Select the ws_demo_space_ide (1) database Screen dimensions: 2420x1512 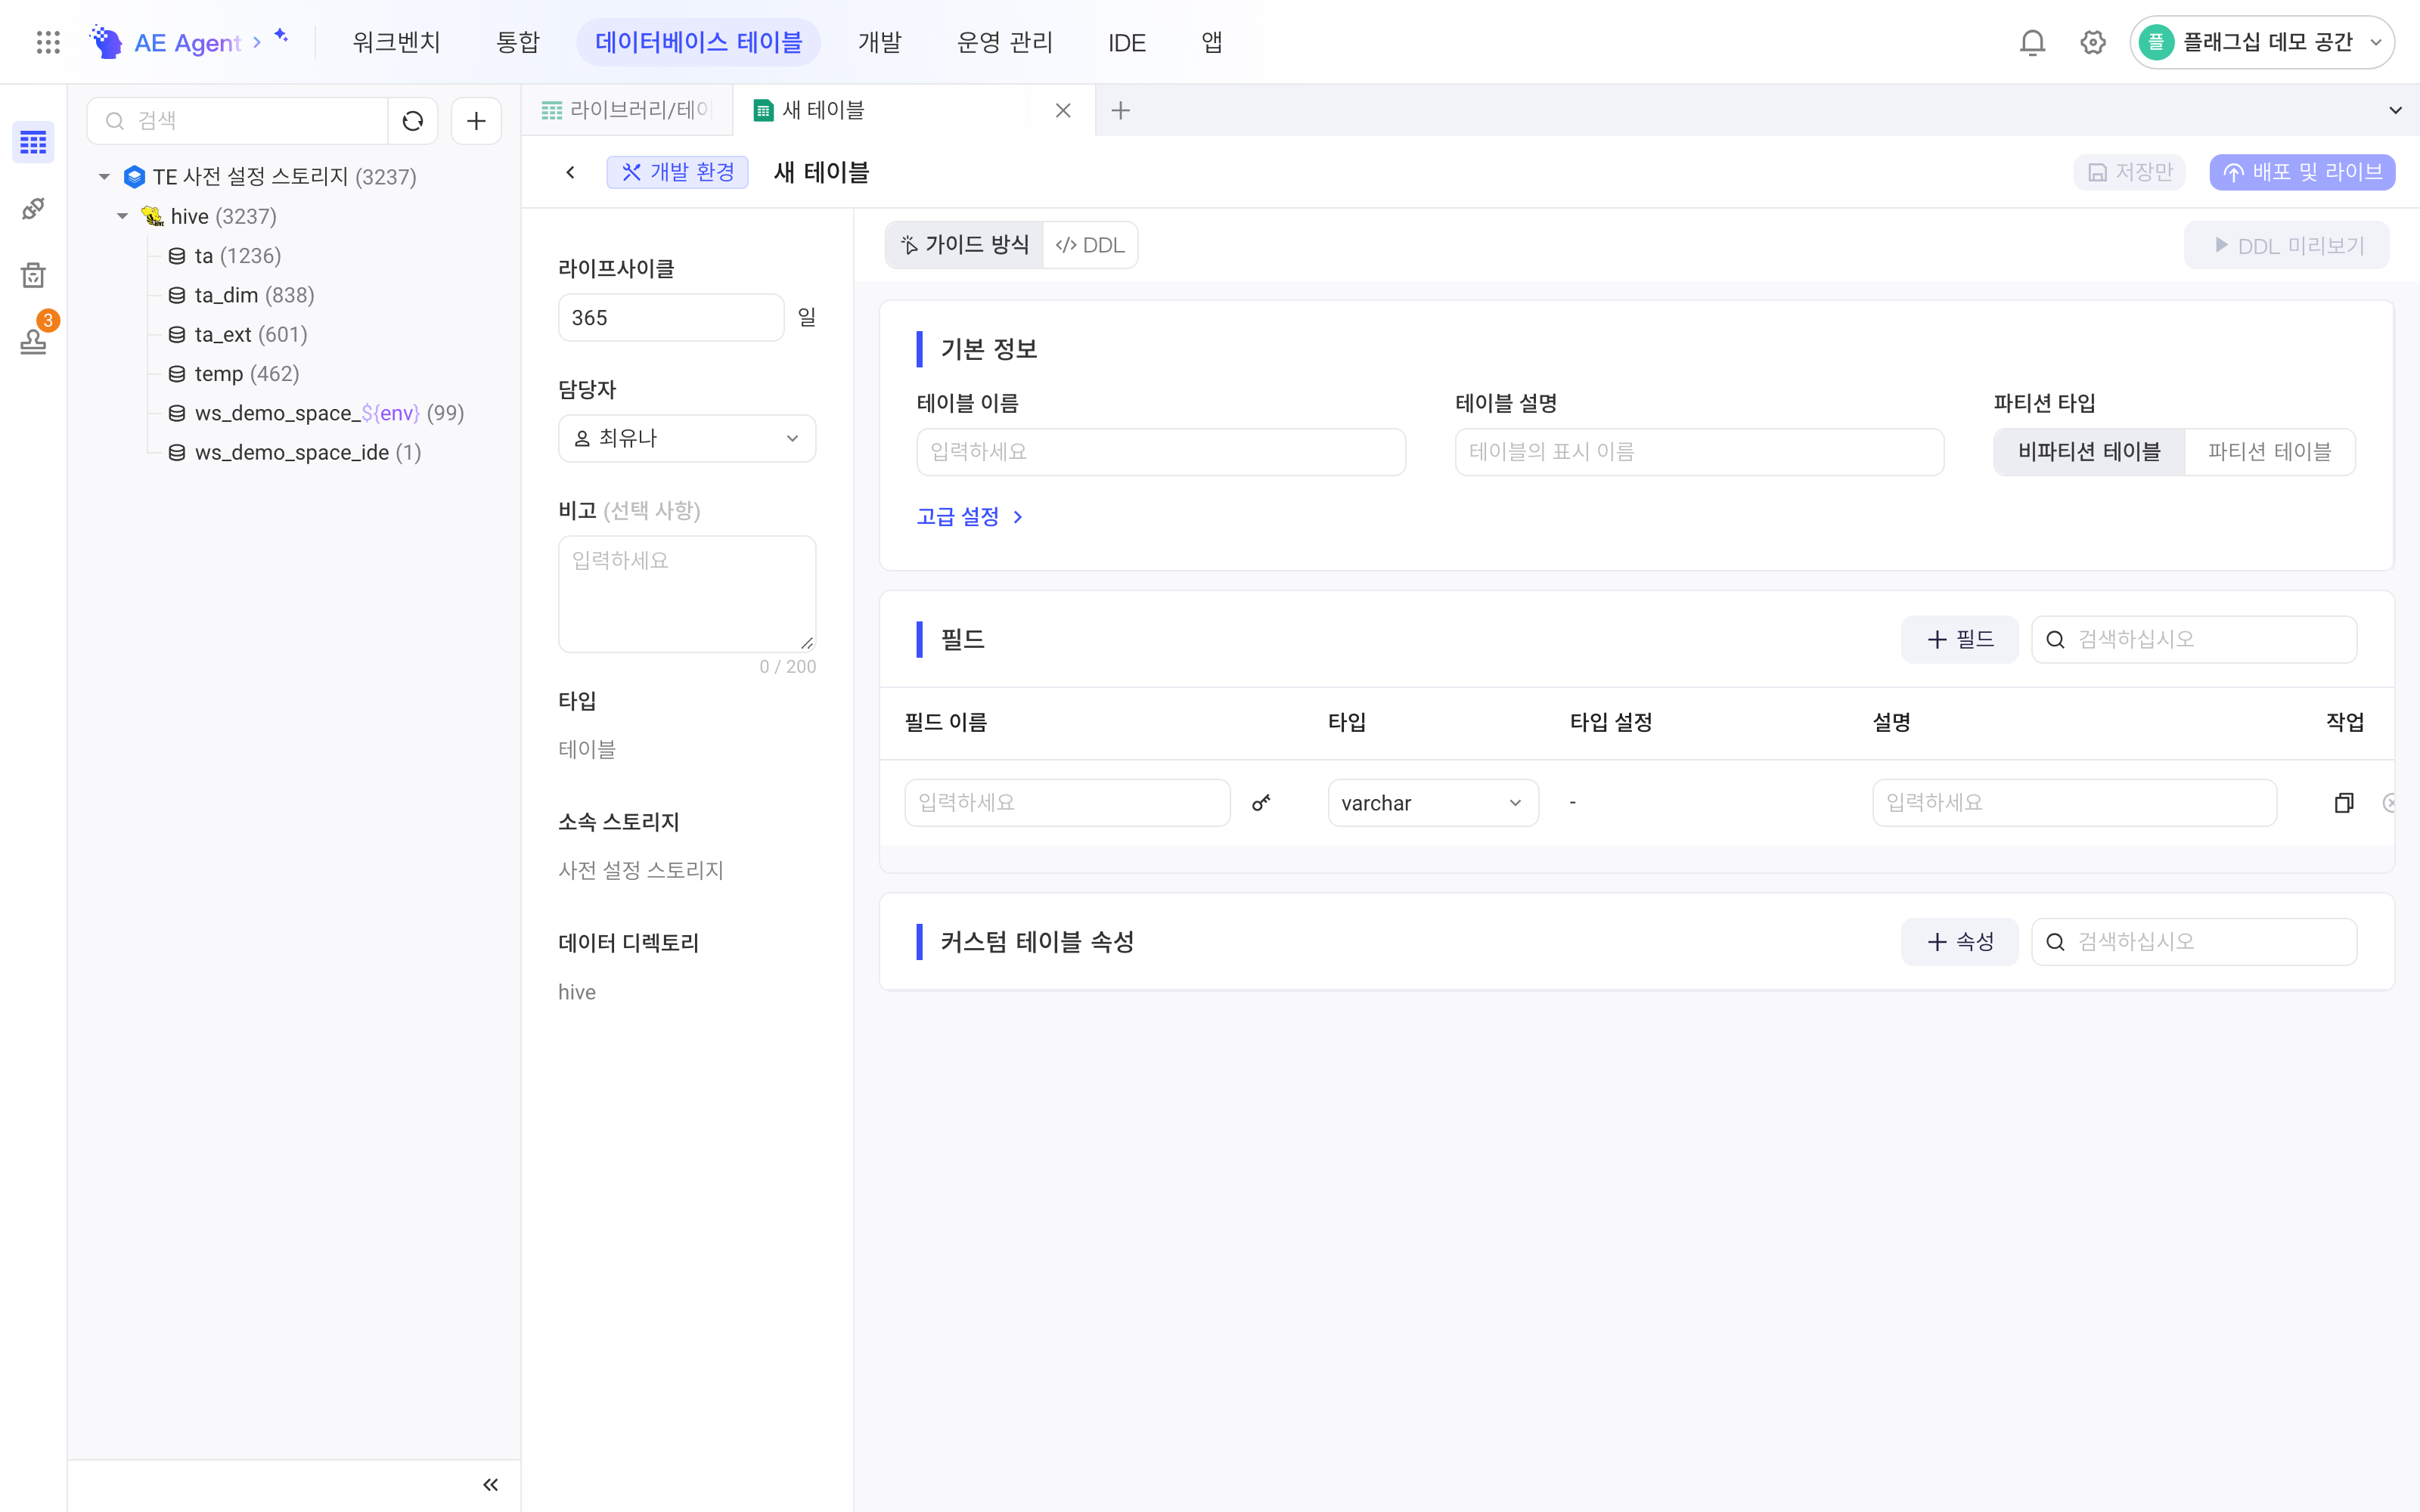click(x=295, y=452)
